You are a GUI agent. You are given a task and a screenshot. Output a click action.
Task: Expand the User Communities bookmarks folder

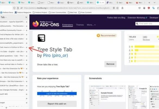[x=57, y=13]
